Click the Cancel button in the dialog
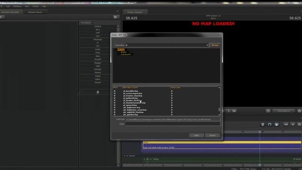The width and height of the screenshot is (302, 170). click(x=212, y=136)
